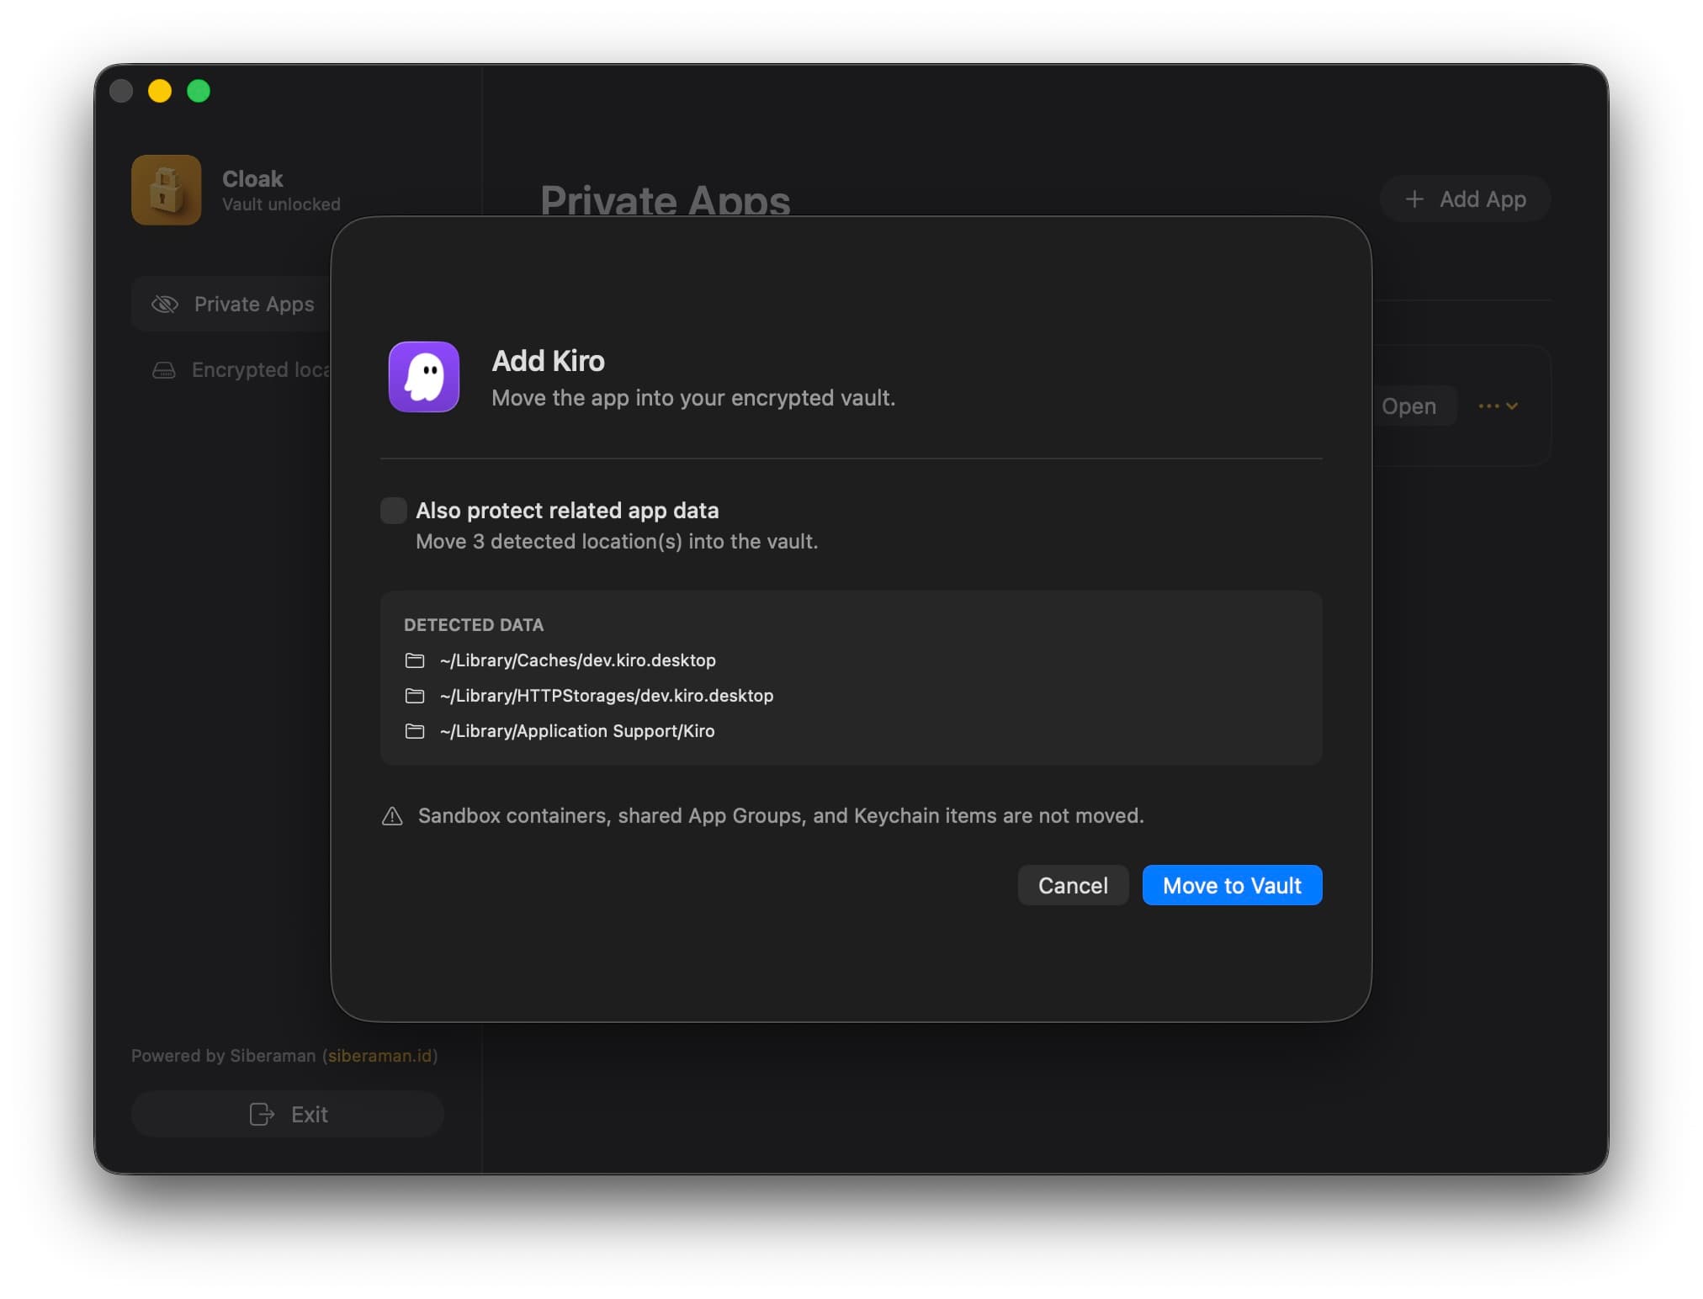Click the warning triangle icon
The height and width of the screenshot is (1299, 1703).
pyautogui.click(x=392, y=816)
